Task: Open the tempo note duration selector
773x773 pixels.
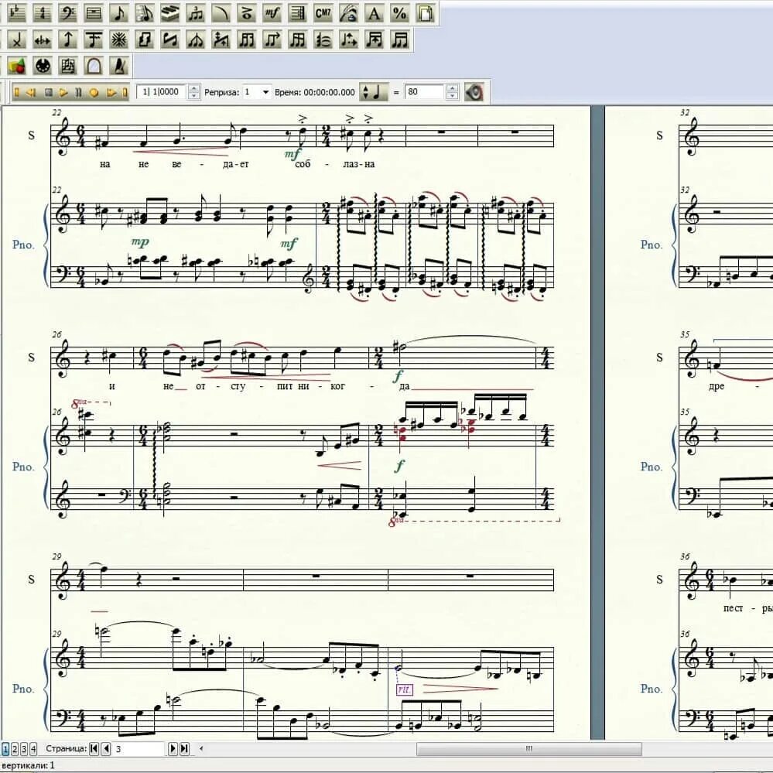Action: click(x=374, y=92)
